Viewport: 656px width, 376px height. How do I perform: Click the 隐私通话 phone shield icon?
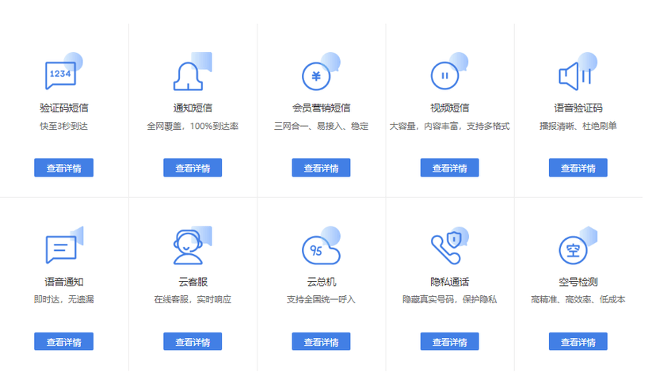click(450, 245)
